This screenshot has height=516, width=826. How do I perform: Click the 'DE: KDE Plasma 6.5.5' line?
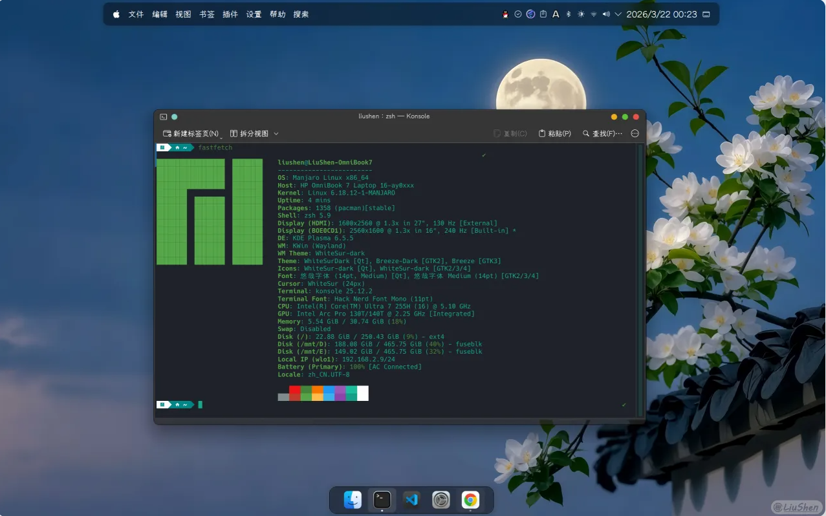[x=316, y=238]
